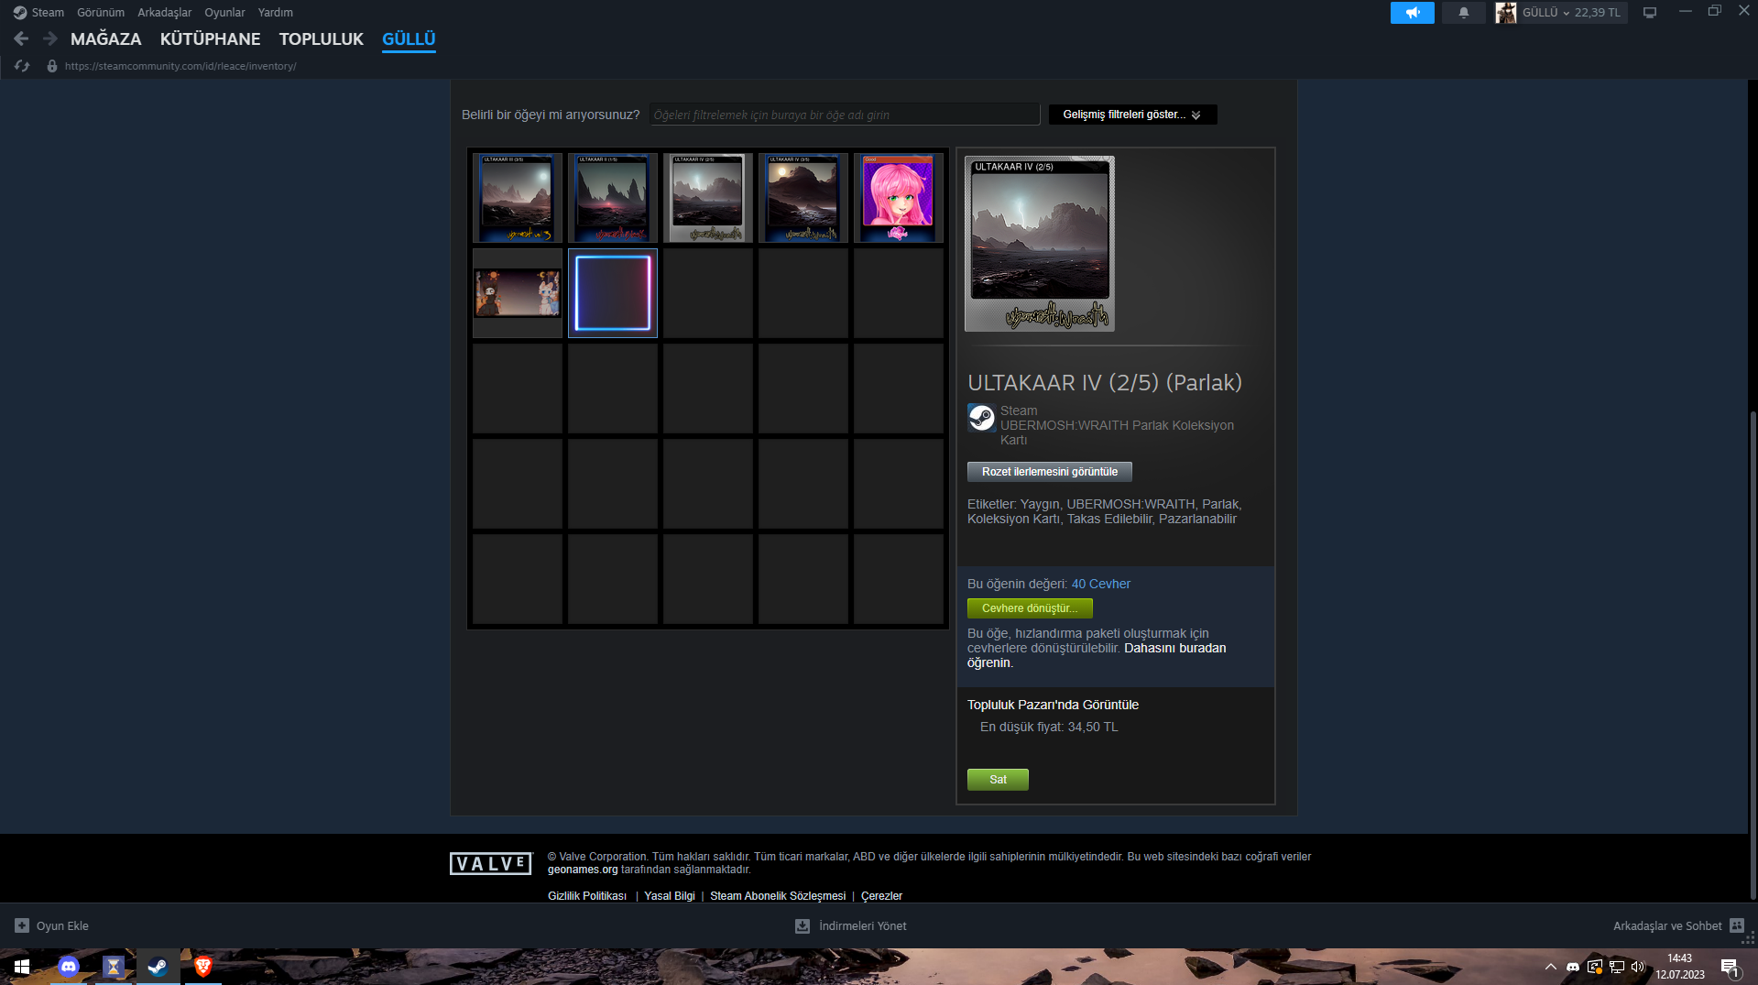Select the ULTAKAAR IV (3/5) card

click(x=803, y=198)
